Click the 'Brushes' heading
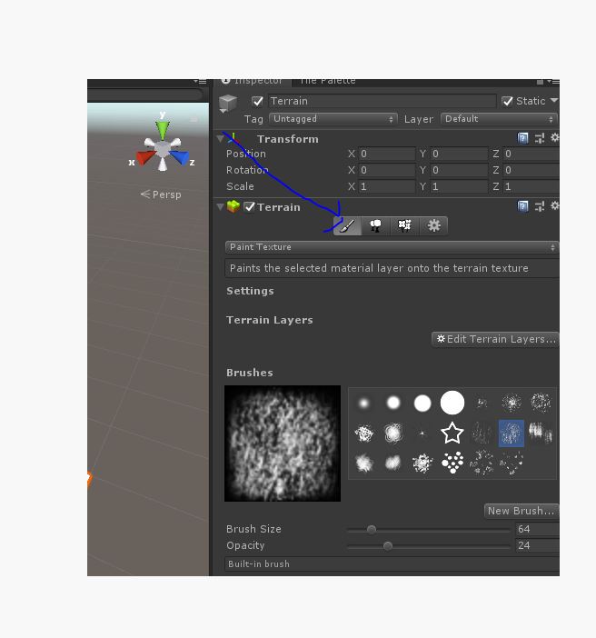The height and width of the screenshot is (638, 596). click(x=249, y=373)
